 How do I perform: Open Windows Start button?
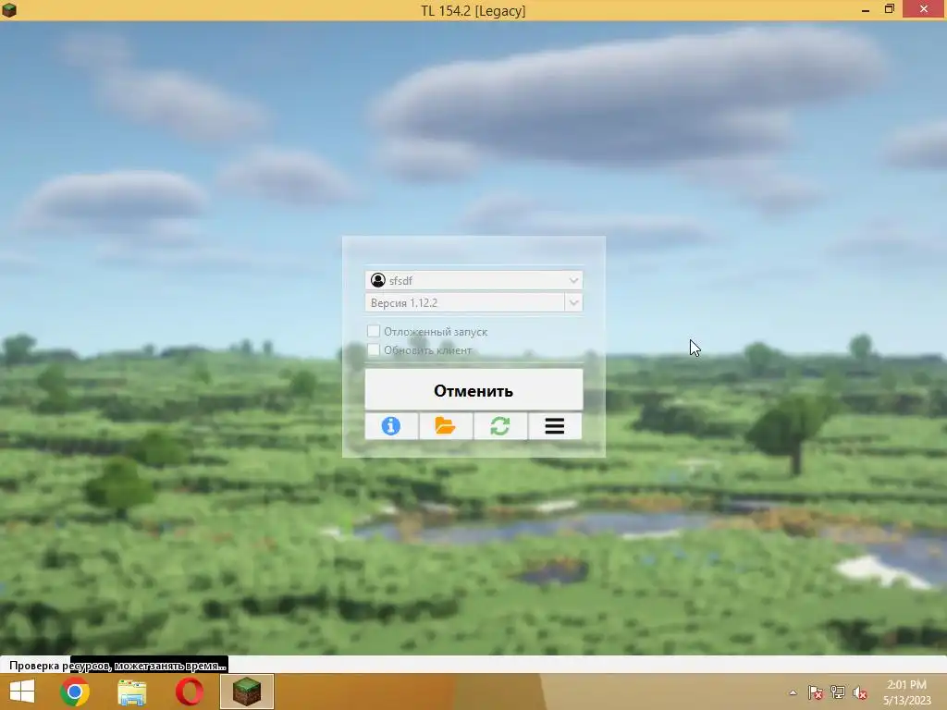tap(22, 692)
